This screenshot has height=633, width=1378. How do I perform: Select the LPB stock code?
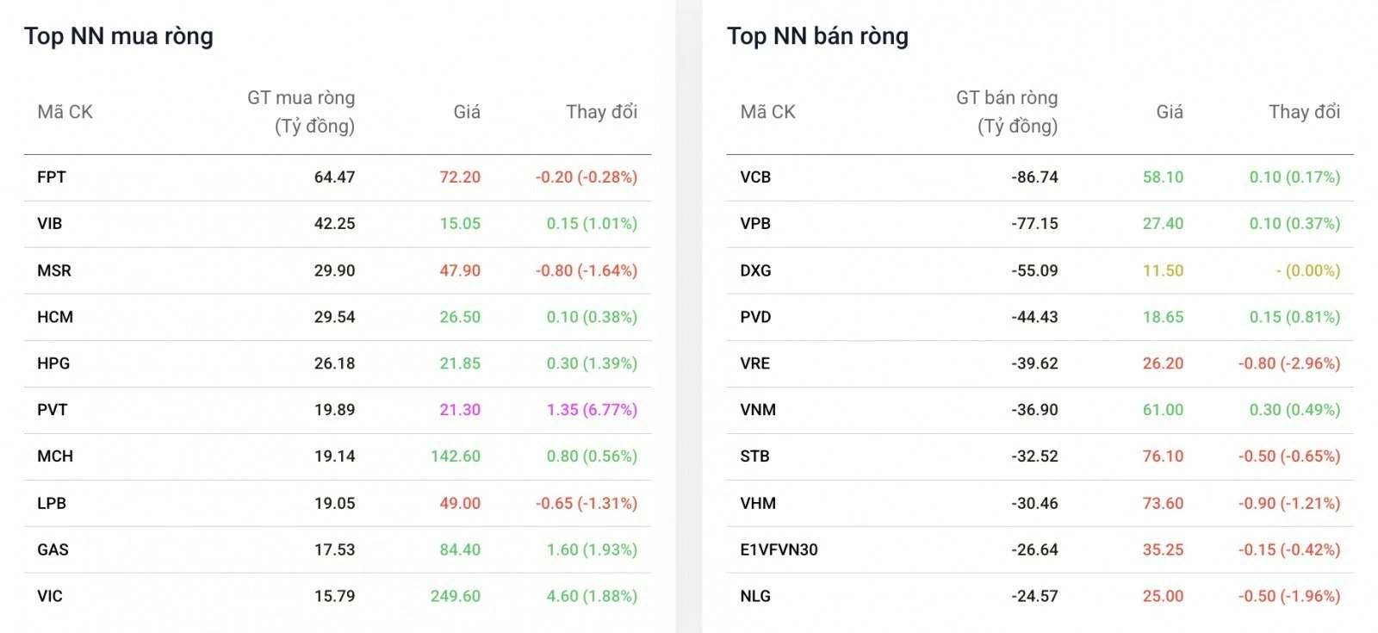click(x=52, y=503)
